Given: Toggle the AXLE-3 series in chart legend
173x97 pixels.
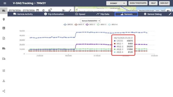Looking at the screenshot, I should [102, 25].
